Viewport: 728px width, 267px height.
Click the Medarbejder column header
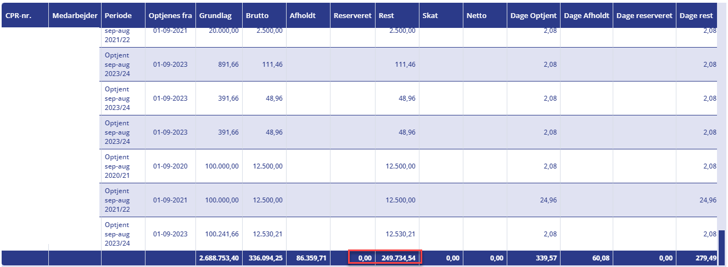click(x=75, y=16)
